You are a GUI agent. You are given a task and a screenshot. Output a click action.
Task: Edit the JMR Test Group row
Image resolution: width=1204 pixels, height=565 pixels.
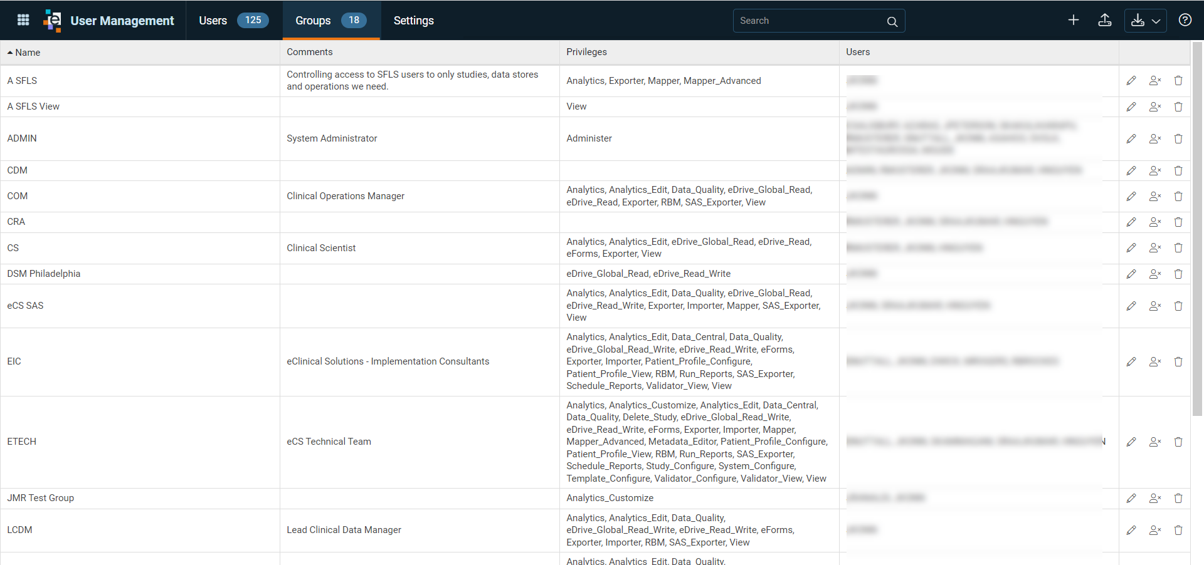(1131, 499)
